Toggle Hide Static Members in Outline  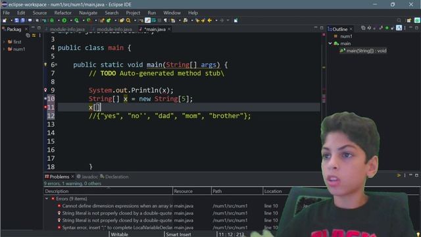click(381, 28)
